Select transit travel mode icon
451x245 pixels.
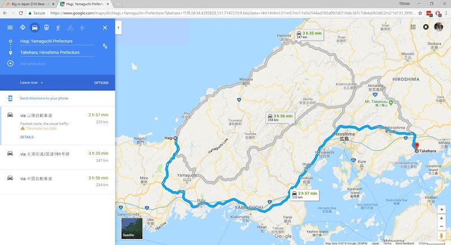[x=46, y=28]
